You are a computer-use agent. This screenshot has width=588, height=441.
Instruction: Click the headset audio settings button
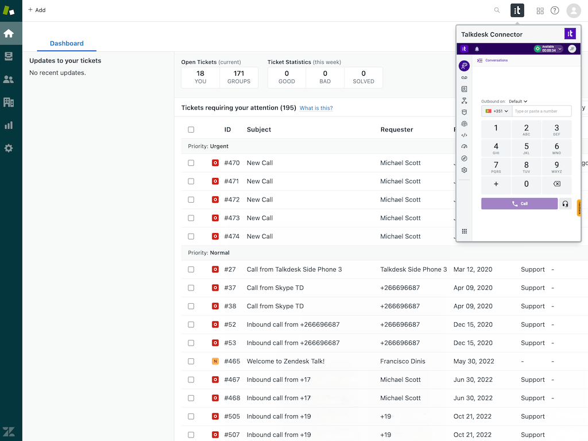point(565,204)
